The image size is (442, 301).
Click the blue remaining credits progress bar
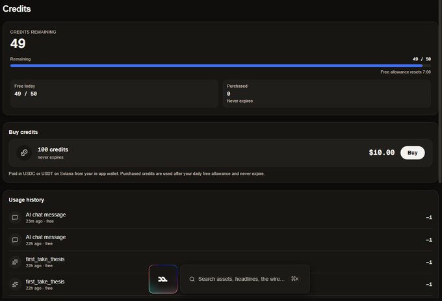coord(220,66)
